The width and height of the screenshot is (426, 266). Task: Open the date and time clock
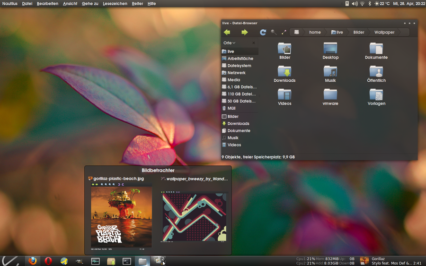tap(409, 3)
